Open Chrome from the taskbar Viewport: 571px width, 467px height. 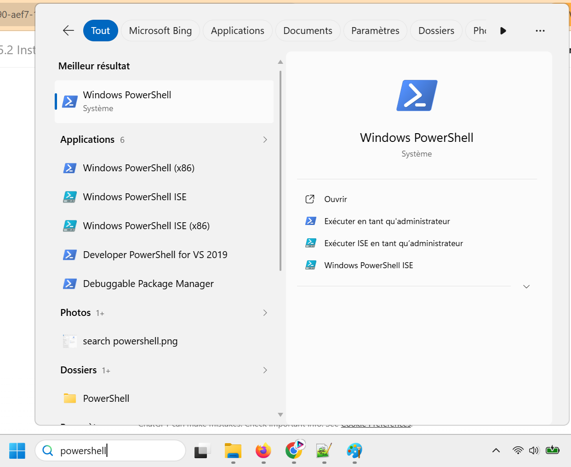click(x=294, y=450)
